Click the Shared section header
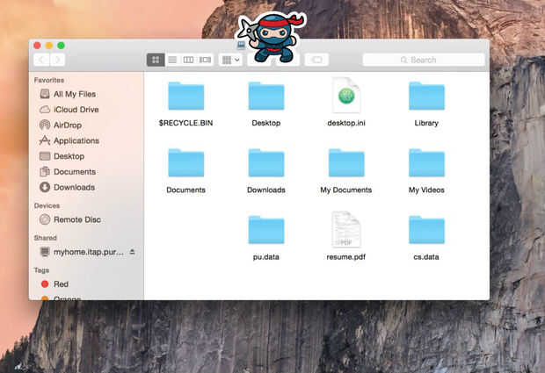The height and width of the screenshot is (373, 545). click(46, 238)
